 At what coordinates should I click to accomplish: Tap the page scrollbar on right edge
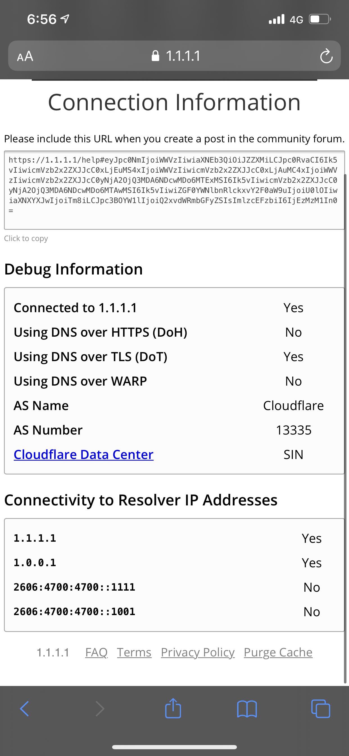click(345, 428)
